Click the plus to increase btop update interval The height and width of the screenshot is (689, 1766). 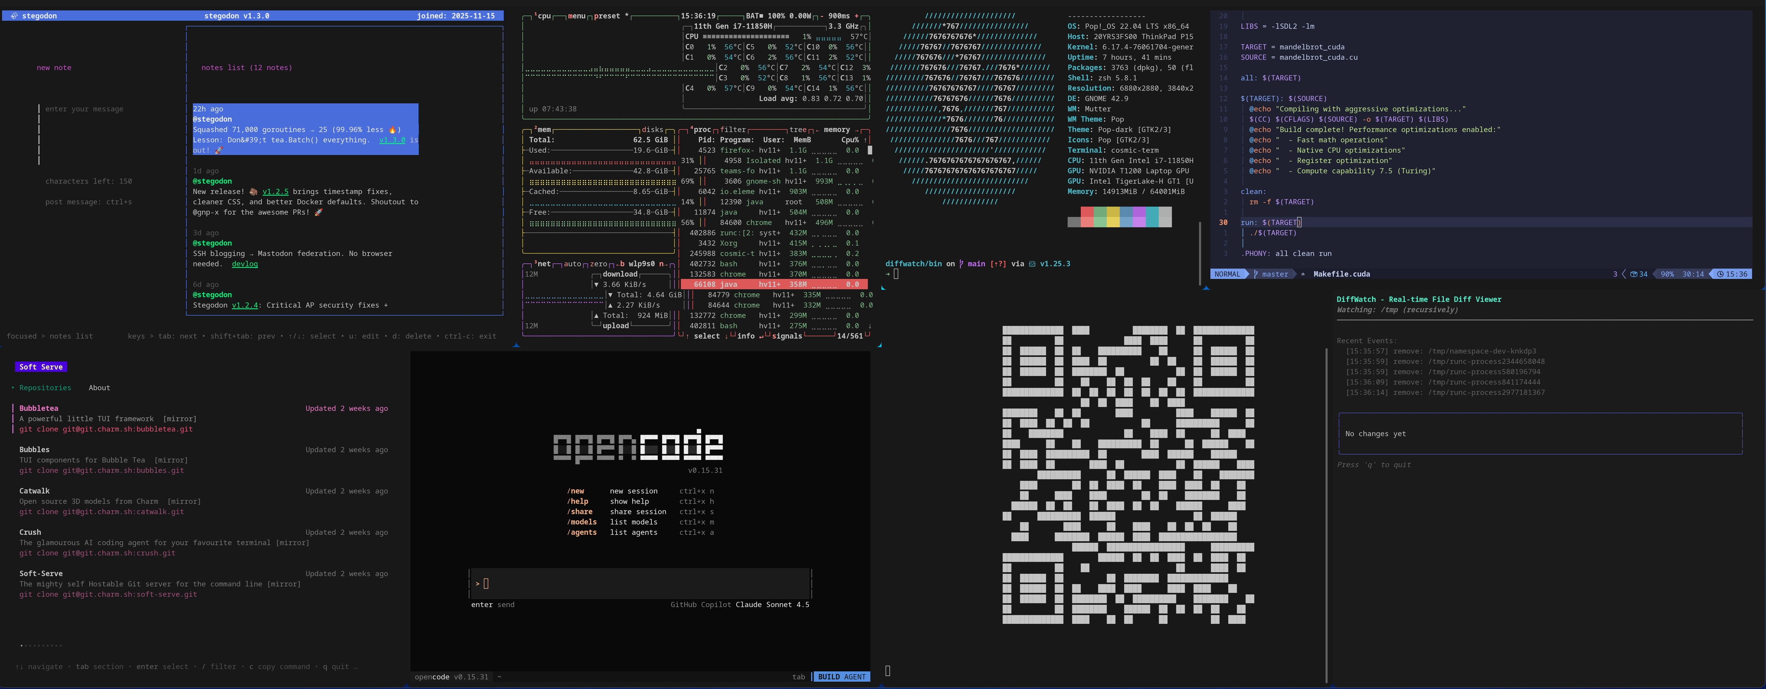pos(856,16)
